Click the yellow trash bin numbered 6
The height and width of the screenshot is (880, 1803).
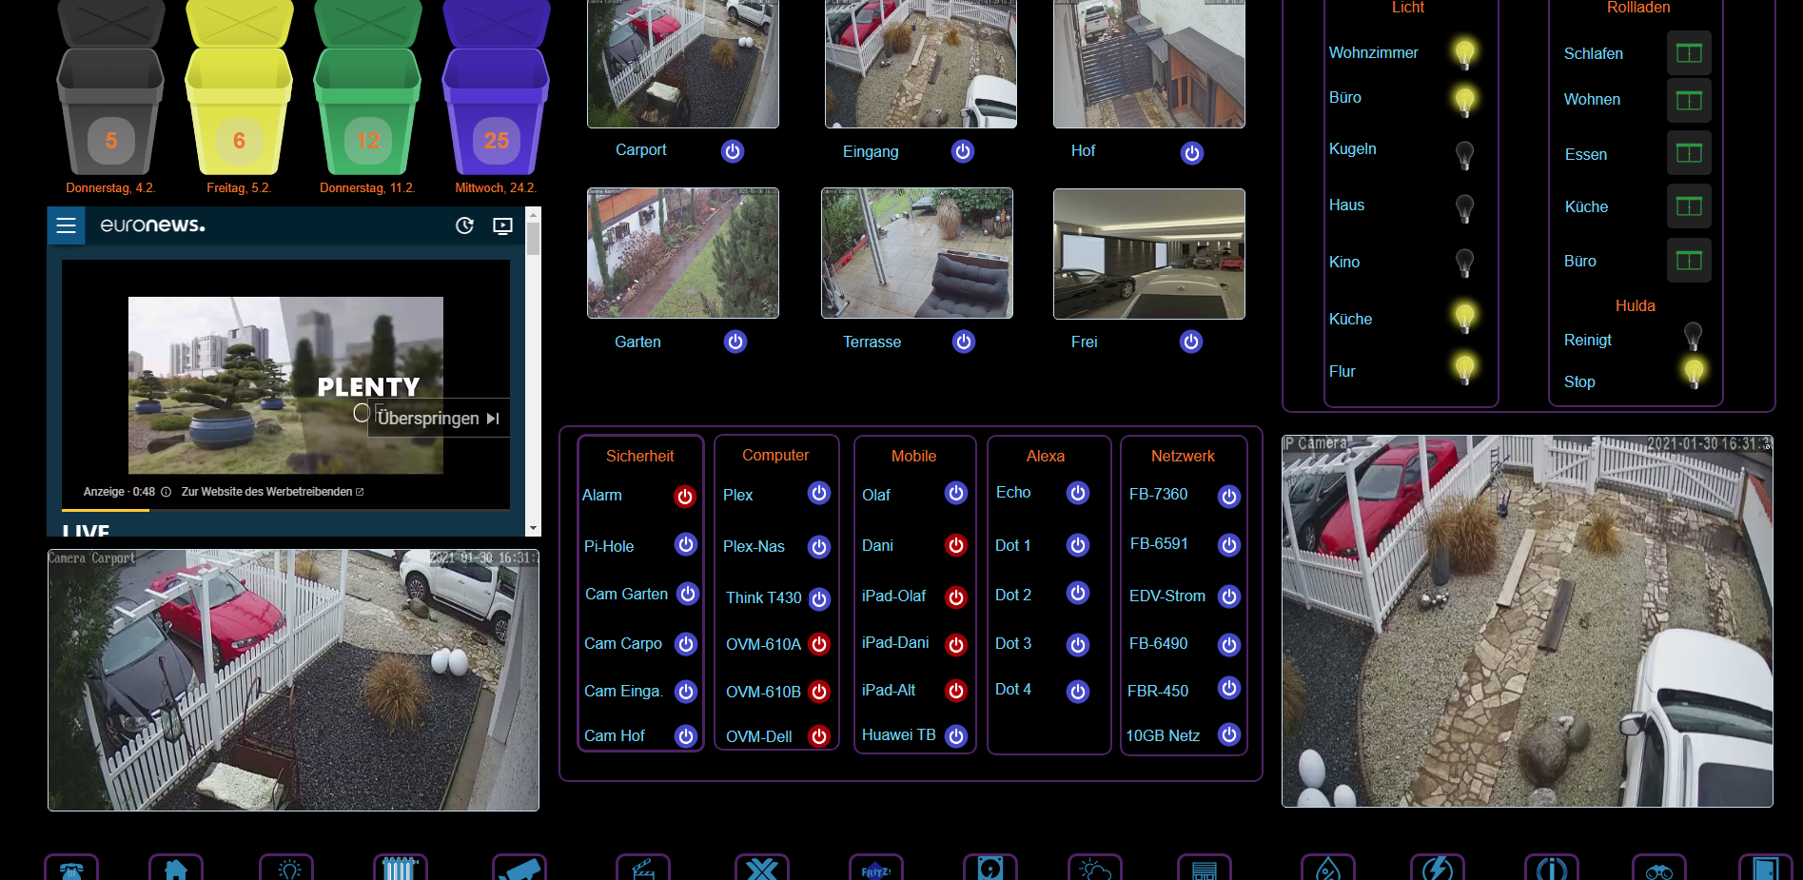(239, 88)
